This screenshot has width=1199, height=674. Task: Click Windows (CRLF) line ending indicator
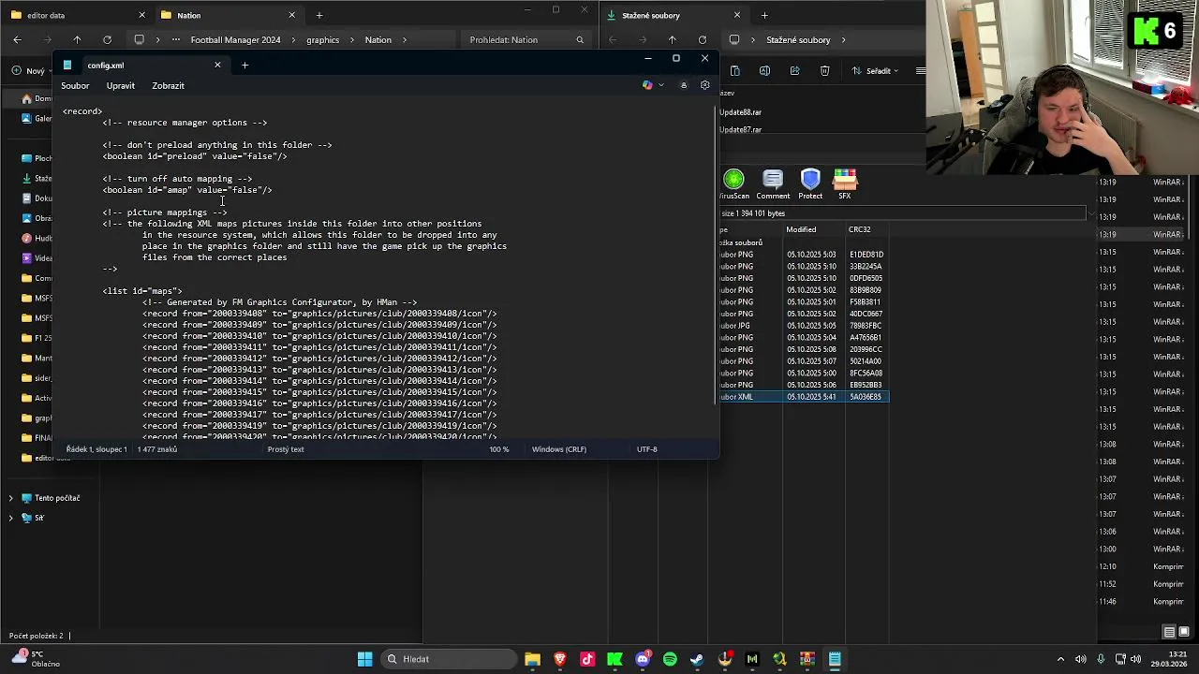pos(559,449)
